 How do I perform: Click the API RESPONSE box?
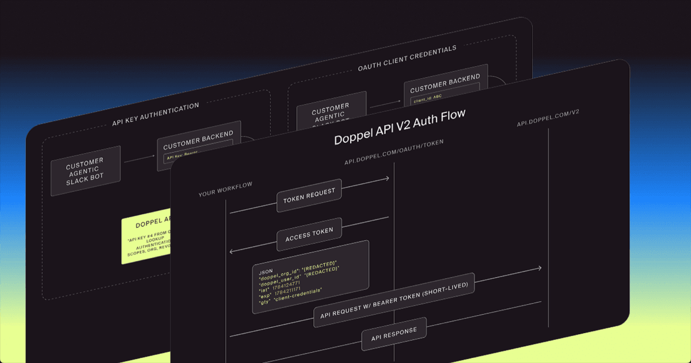click(x=394, y=334)
